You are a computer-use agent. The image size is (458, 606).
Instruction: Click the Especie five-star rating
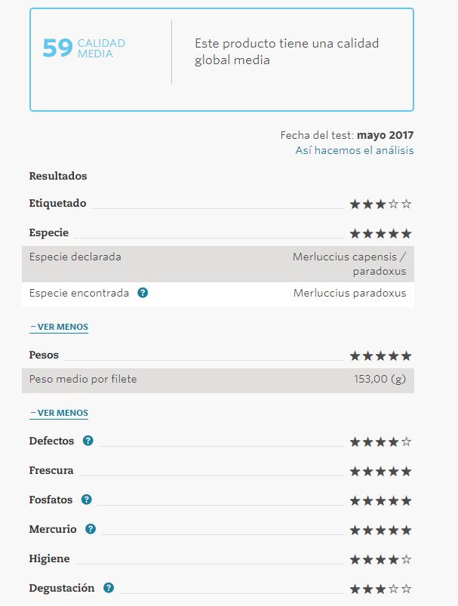[x=380, y=233]
